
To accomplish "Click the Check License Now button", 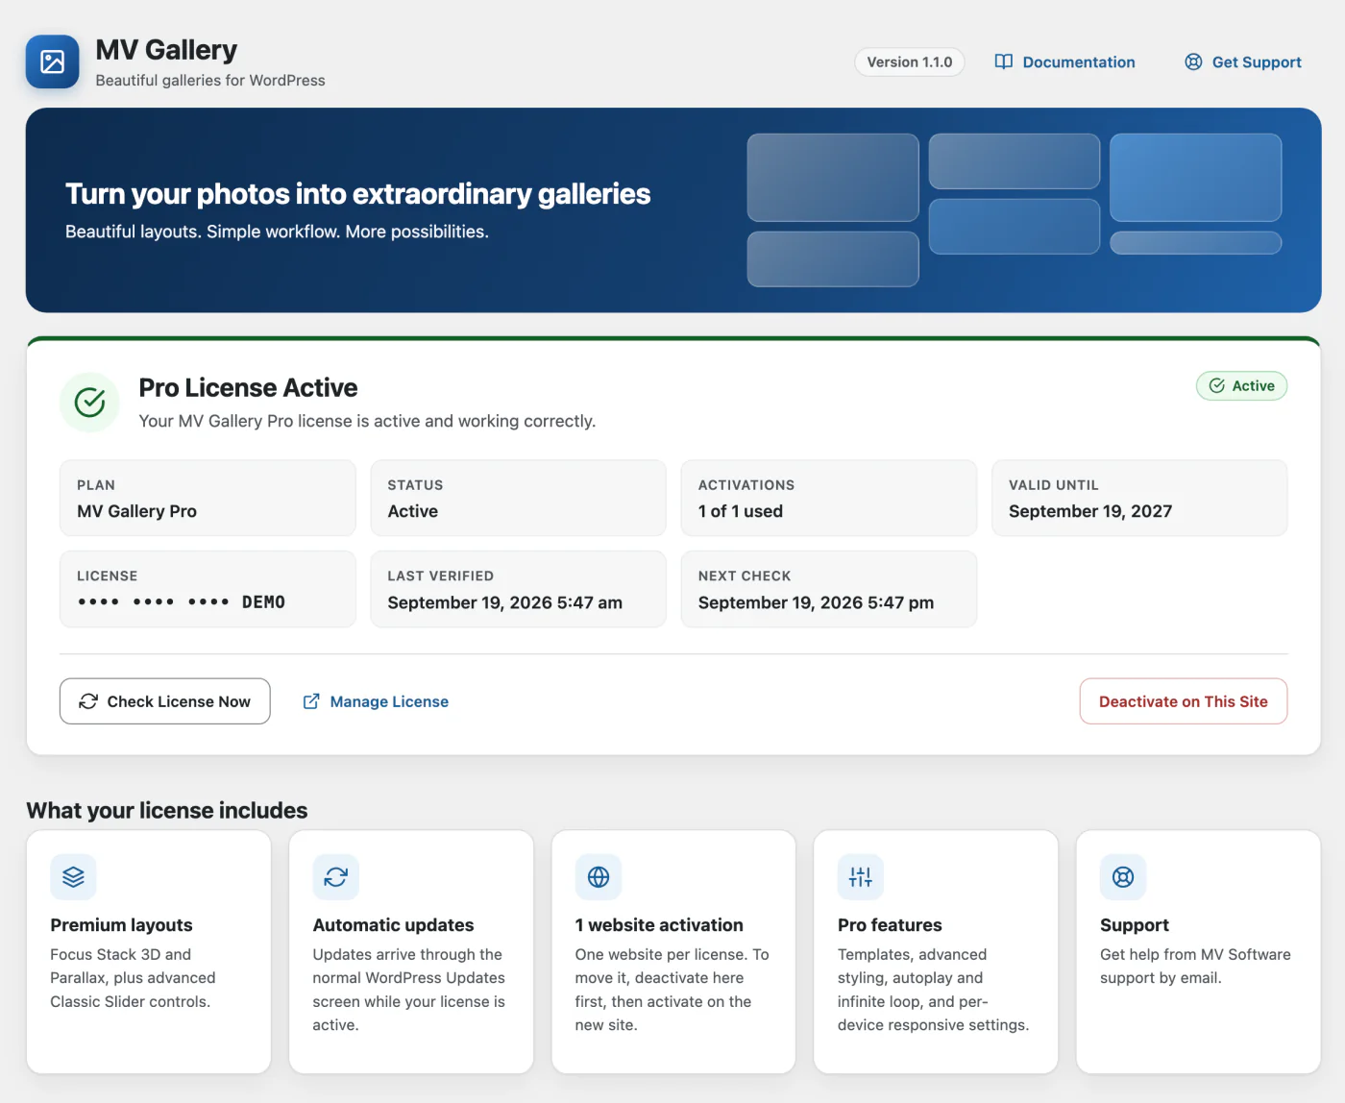I will (165, 701).
